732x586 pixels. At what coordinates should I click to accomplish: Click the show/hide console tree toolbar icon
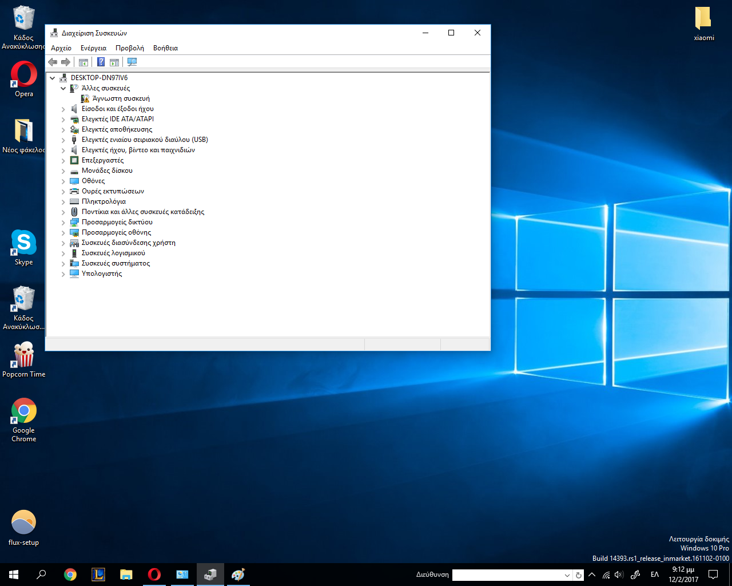coord(83,62)
